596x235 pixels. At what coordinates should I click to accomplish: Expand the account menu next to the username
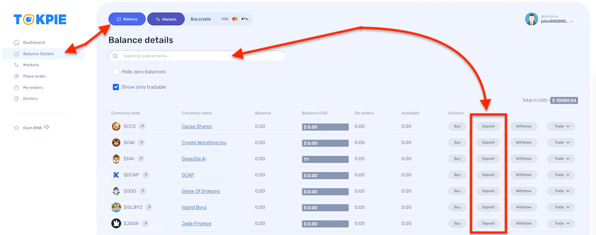(572, 22)
